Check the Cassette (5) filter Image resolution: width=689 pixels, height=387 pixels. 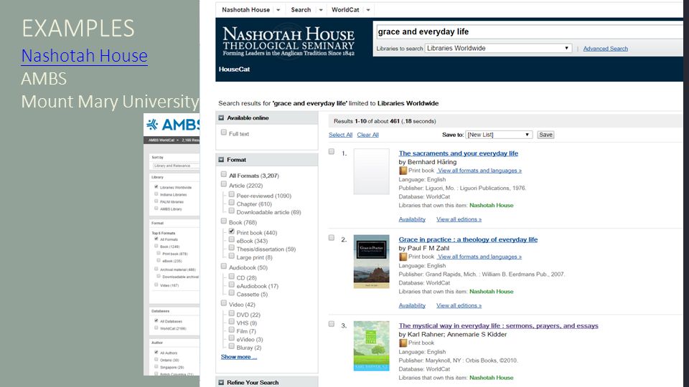coord(231,293)
